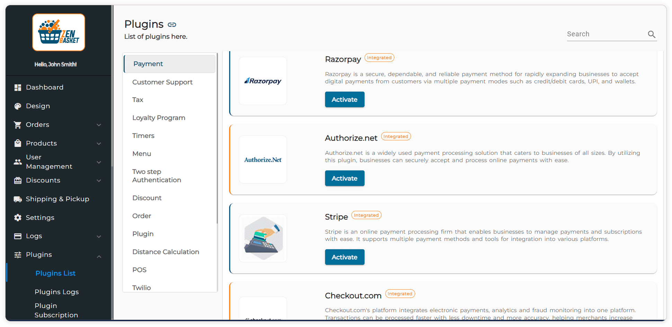Screen dimensions: 672x327
Task: Open the Settings menu item
Action: pyautogui.click(x=40, y=218)
